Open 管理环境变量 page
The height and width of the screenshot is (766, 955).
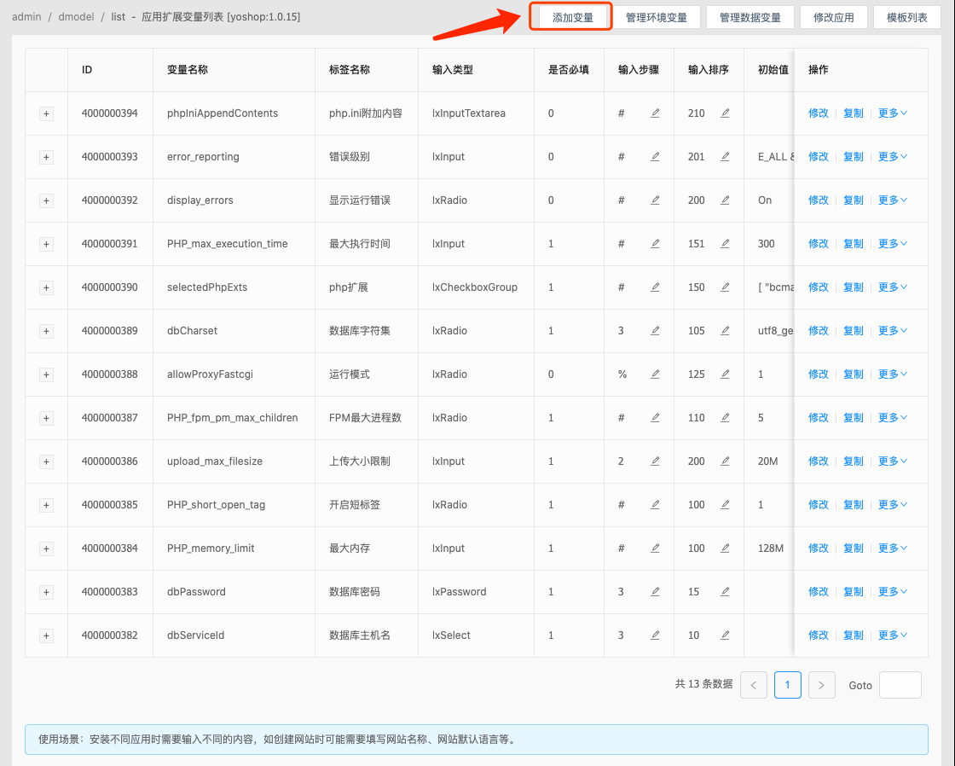(656, 18)
